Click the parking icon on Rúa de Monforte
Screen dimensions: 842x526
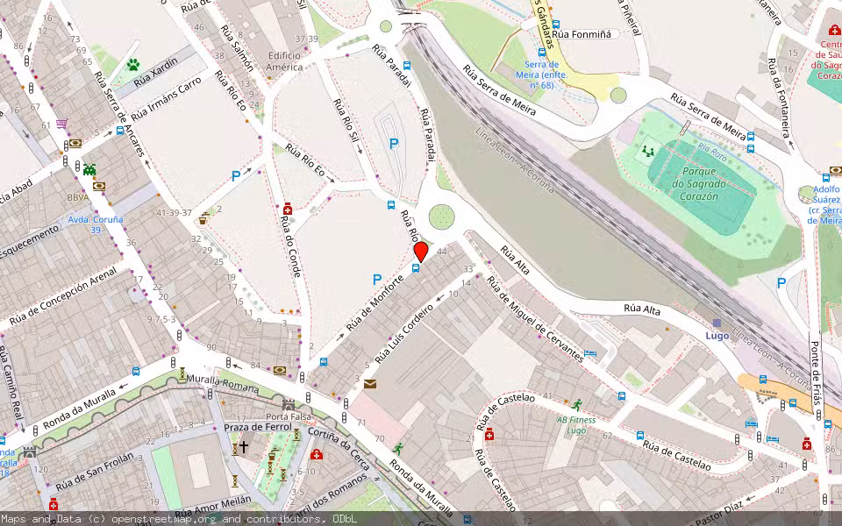[x=376, y=278]
